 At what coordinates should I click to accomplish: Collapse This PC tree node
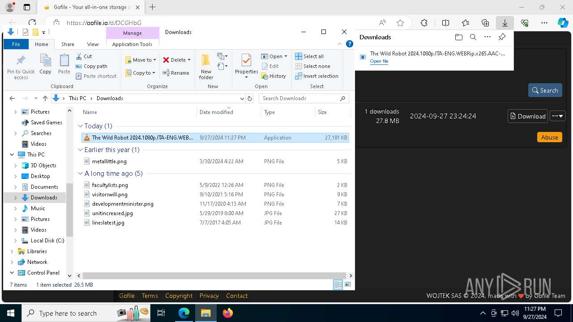coord(12,155)
